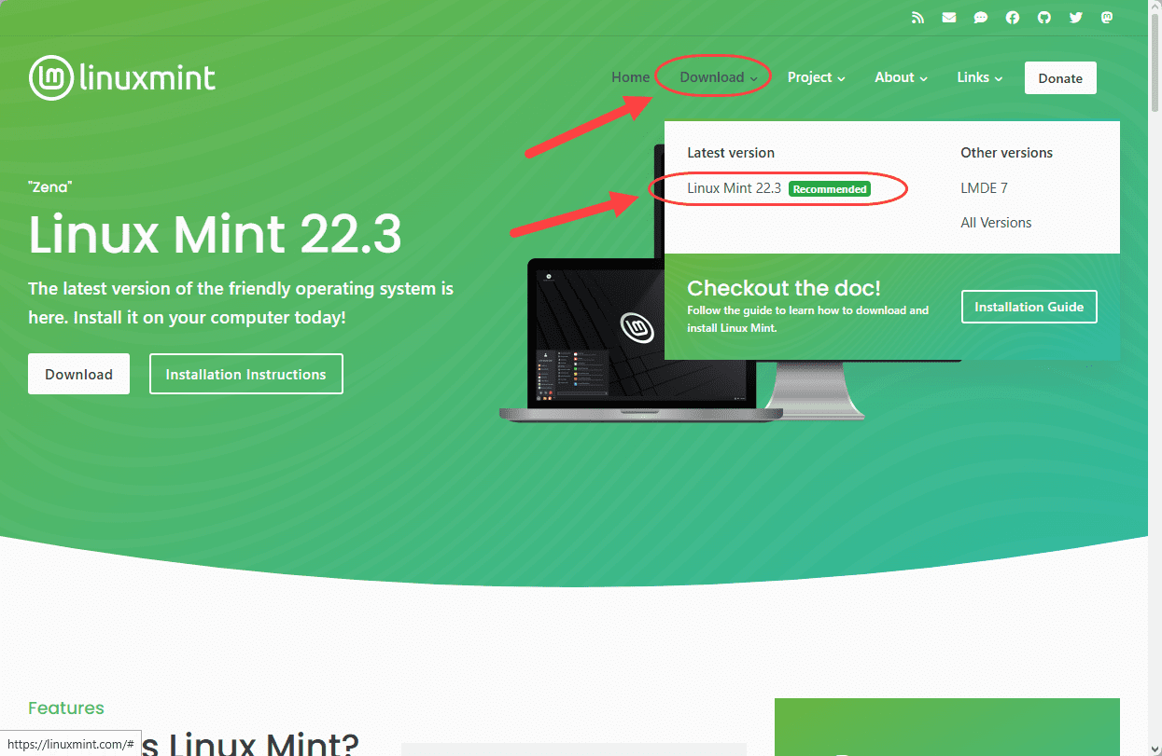Open the Mastodon icon link
The image size is (1162, 756).
pyautogui.click(x=1108, y=18)
